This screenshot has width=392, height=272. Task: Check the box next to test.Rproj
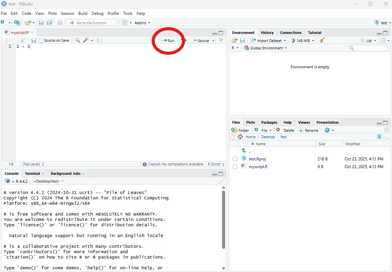click(235, 159)
